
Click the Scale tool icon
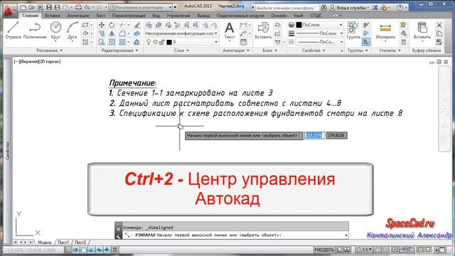pyautogui.click(x=112, y=42)
